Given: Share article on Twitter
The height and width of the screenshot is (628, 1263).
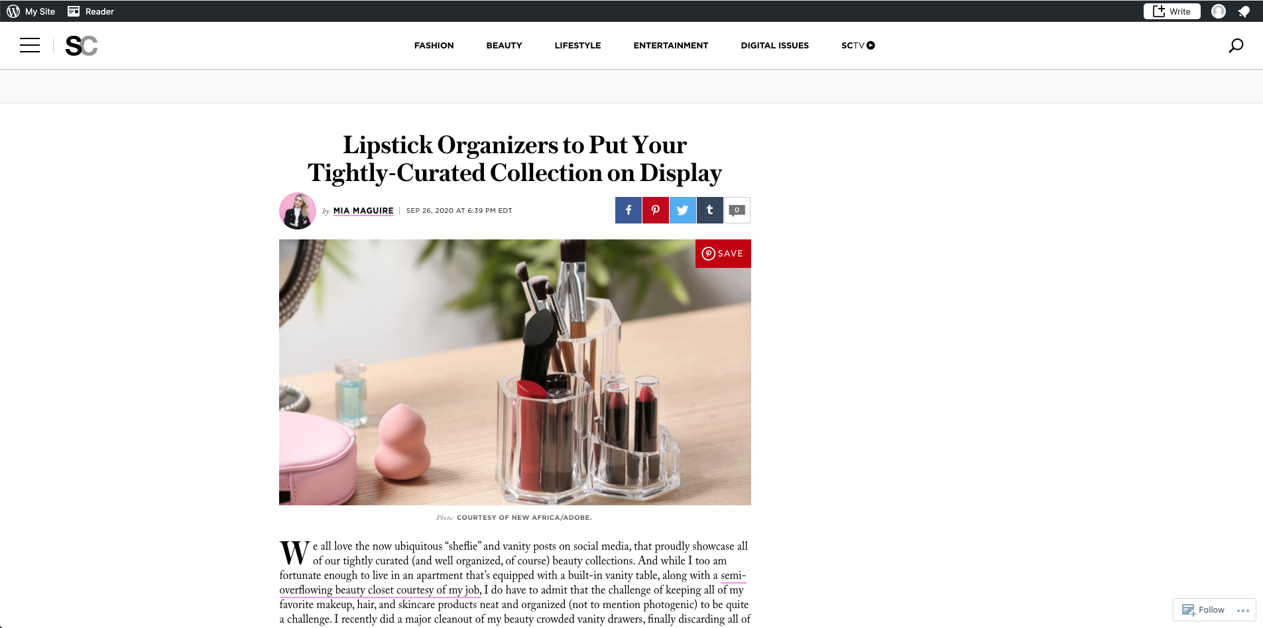Looking at the screenshot, I should [x=683, y=210].
